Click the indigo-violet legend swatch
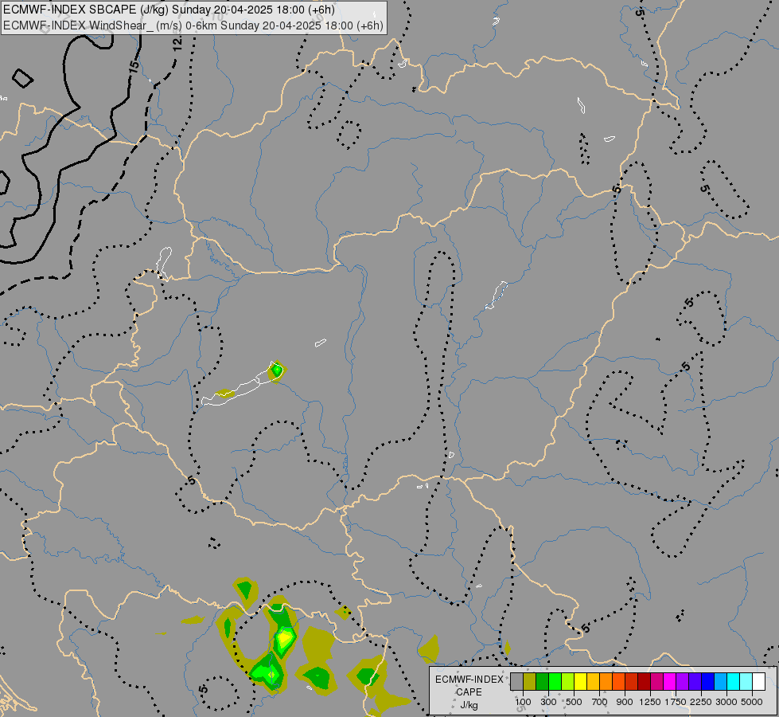The width and height of the screenshot is (779, 717). 695,681
